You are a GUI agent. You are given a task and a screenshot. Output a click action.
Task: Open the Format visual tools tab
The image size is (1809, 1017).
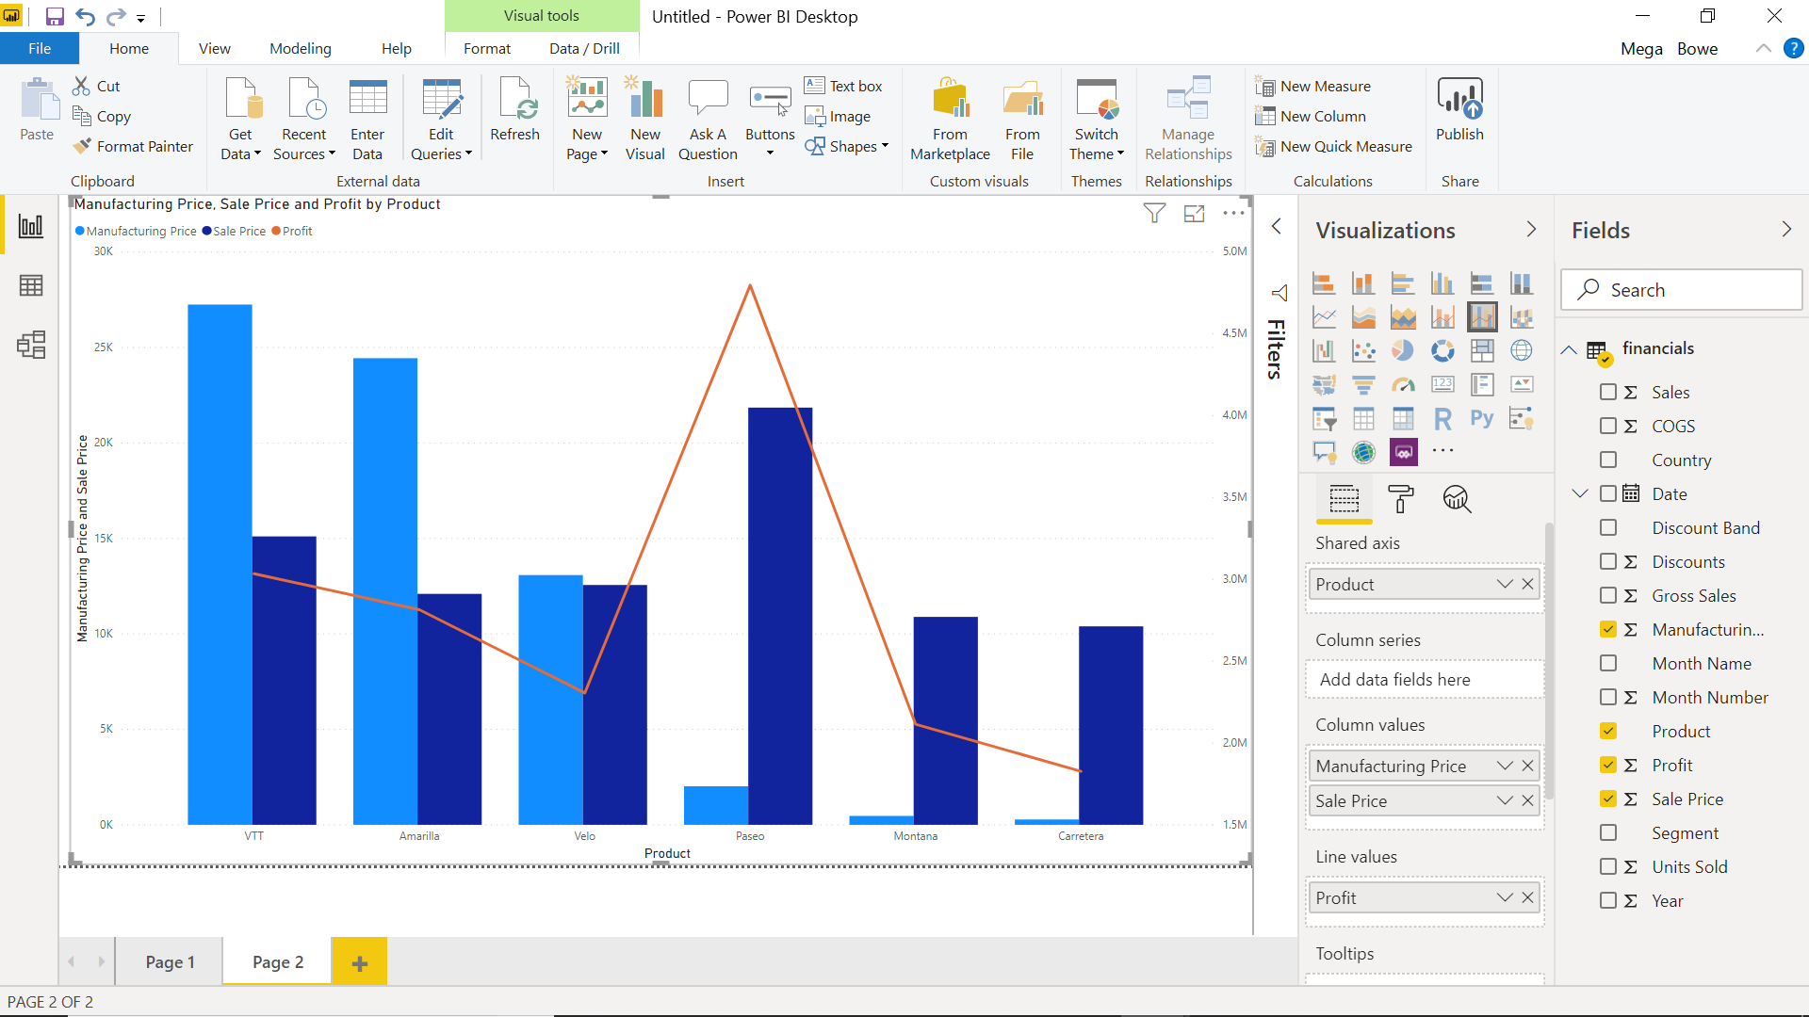point(486,48)
